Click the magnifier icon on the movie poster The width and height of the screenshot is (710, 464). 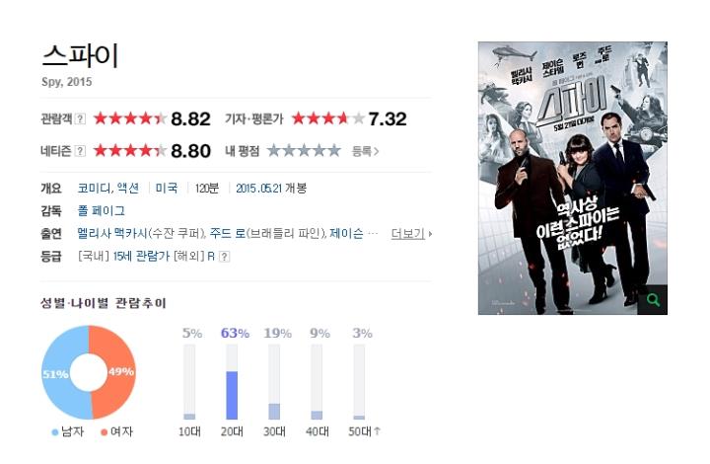(x=653, y=299)
